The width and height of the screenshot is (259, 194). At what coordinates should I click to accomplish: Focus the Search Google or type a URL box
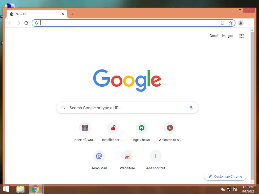(x=127, y=108)
